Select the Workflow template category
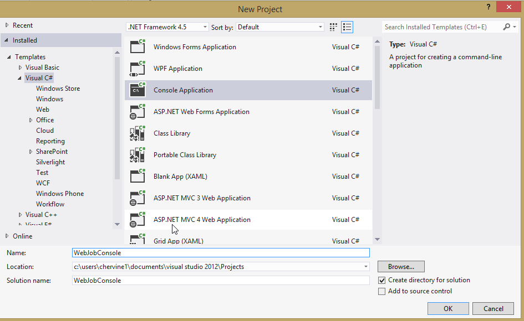The height and width of the screenshot is (321, 524). [x=50, y=204]
